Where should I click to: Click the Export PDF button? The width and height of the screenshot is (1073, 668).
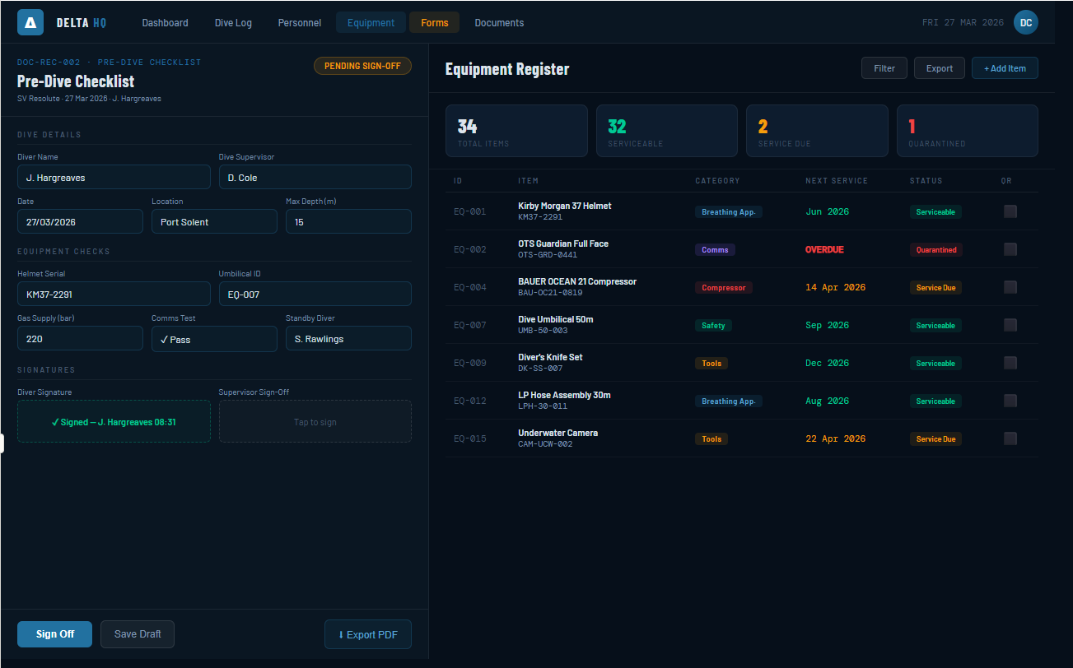tap(367, 634)
